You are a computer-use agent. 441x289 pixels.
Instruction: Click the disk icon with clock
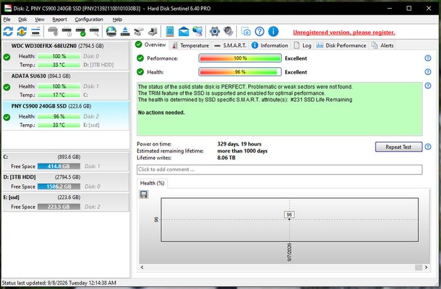(x=67, y=31)
